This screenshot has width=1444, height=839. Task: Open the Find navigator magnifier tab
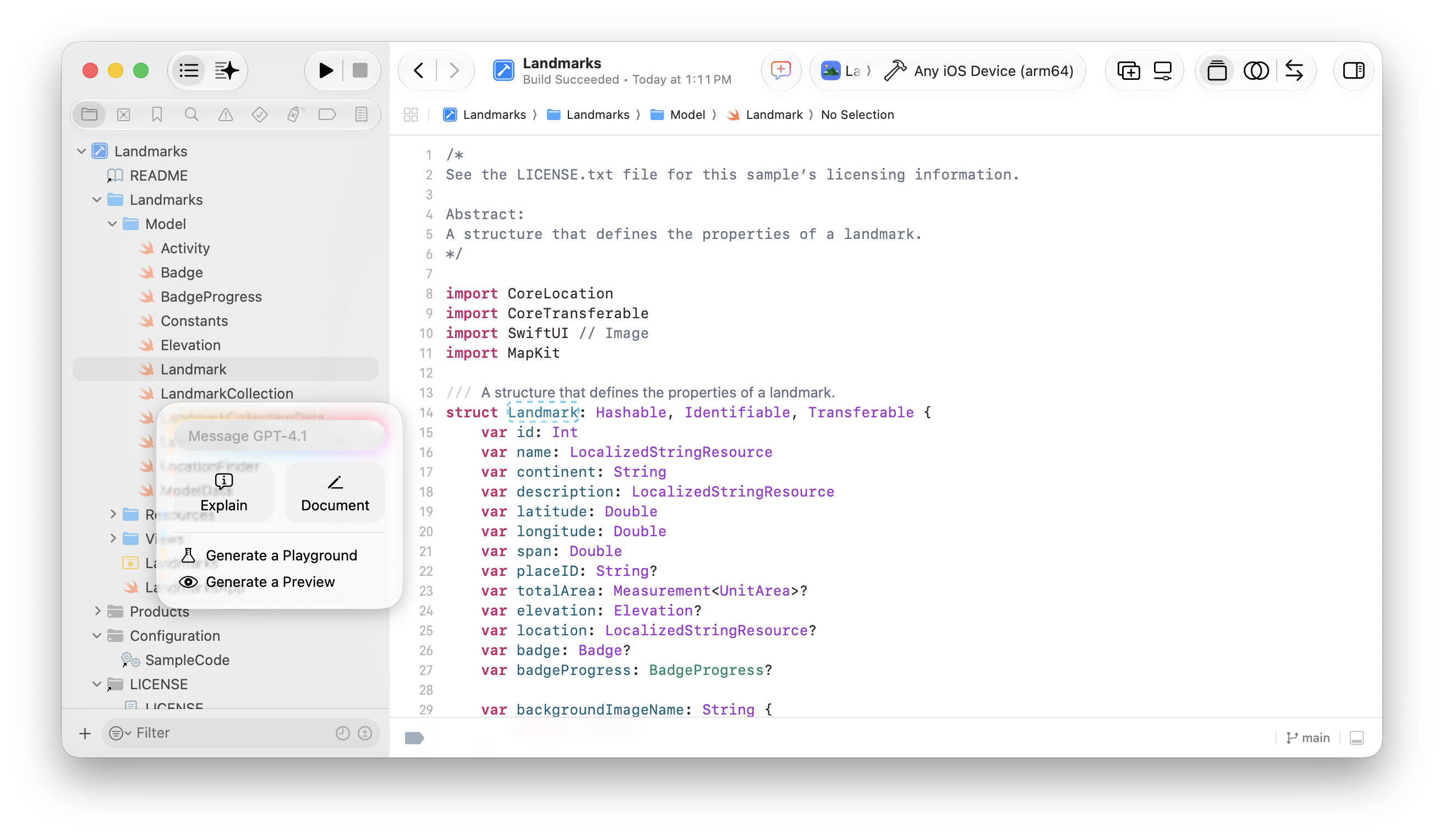[x=192, y=115]
